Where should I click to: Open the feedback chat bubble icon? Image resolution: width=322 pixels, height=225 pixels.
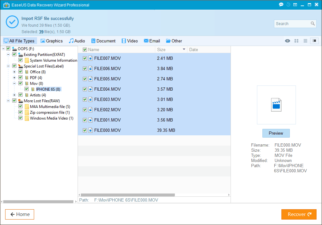pos(281,4)
